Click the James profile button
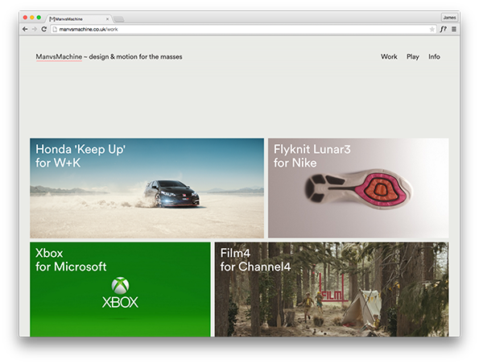The image size is (479, 364). tap(449, 18)
